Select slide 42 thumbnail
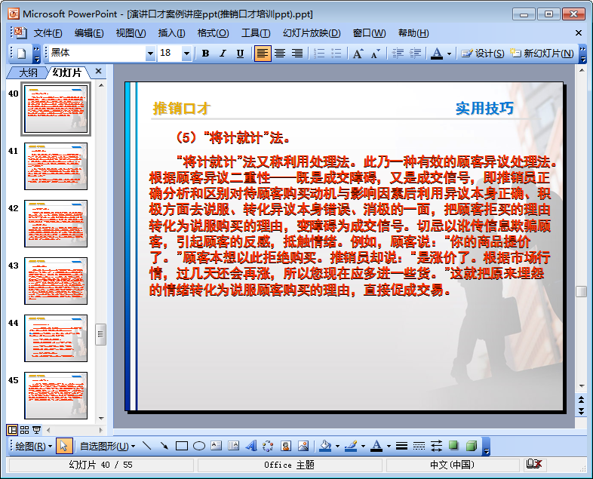The width and height of the screenshot is (593, 479). [56, 223]
